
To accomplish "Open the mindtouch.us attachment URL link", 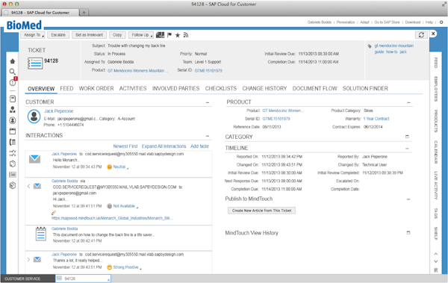I will point(112,218).
